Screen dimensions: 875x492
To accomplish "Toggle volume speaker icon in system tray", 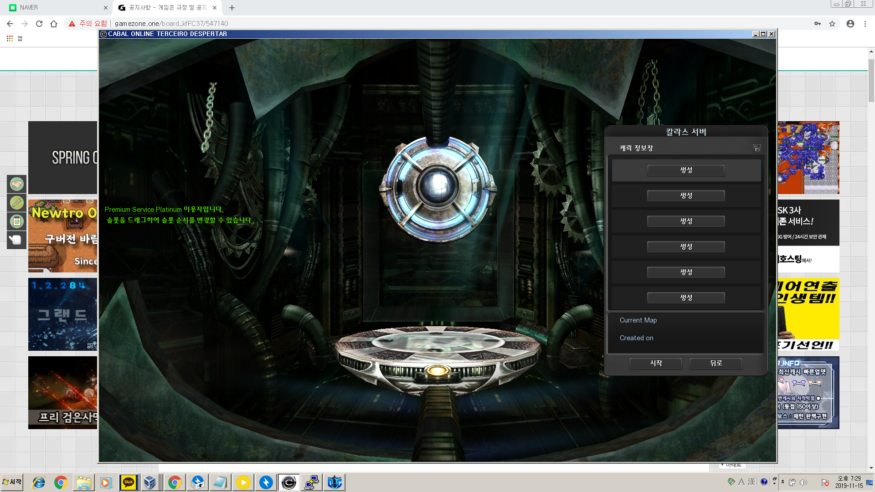I will [803, 482].
